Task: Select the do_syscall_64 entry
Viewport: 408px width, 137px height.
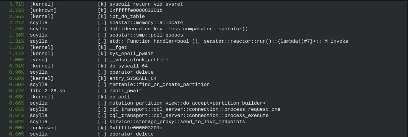Action: [129, 66]
